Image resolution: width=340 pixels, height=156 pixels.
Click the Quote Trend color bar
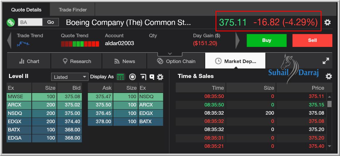(x=80, y=44)
